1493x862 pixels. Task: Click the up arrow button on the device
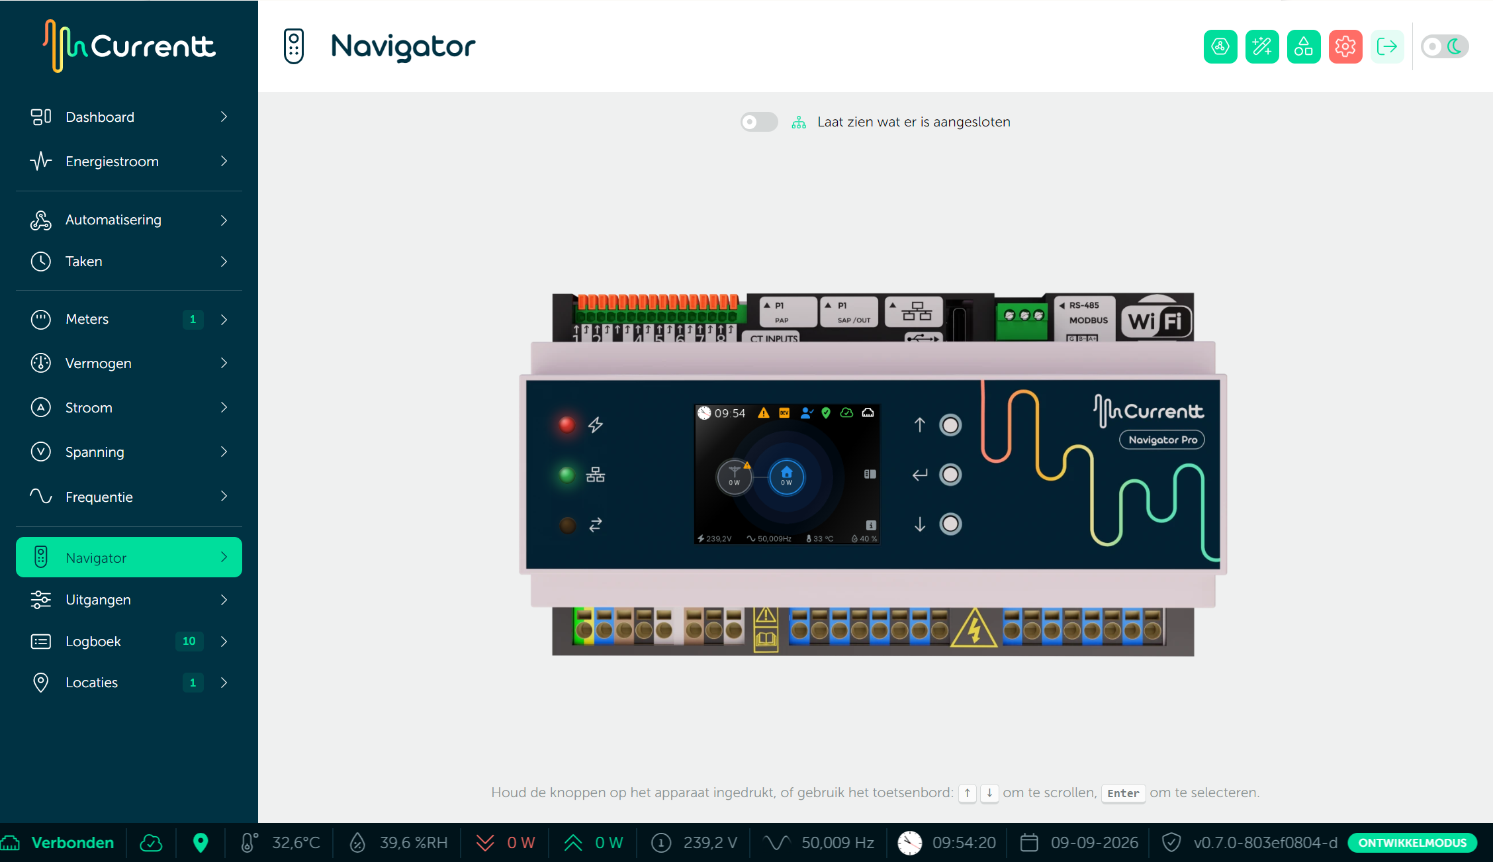(x=950, y=425)
